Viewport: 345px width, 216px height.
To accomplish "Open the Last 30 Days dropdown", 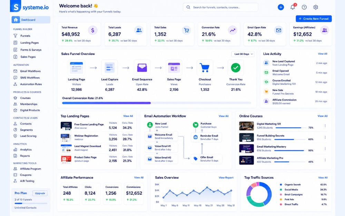I will (x=243, y=54).
